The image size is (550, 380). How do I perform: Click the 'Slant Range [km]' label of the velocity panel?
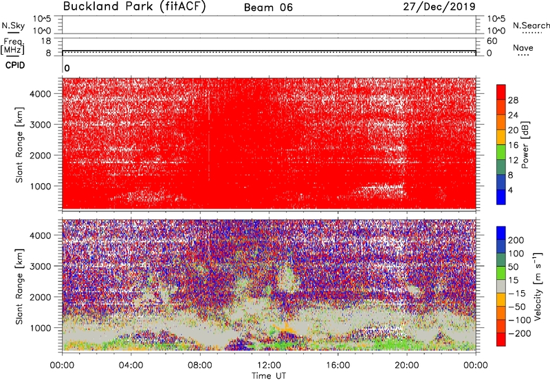19,287
